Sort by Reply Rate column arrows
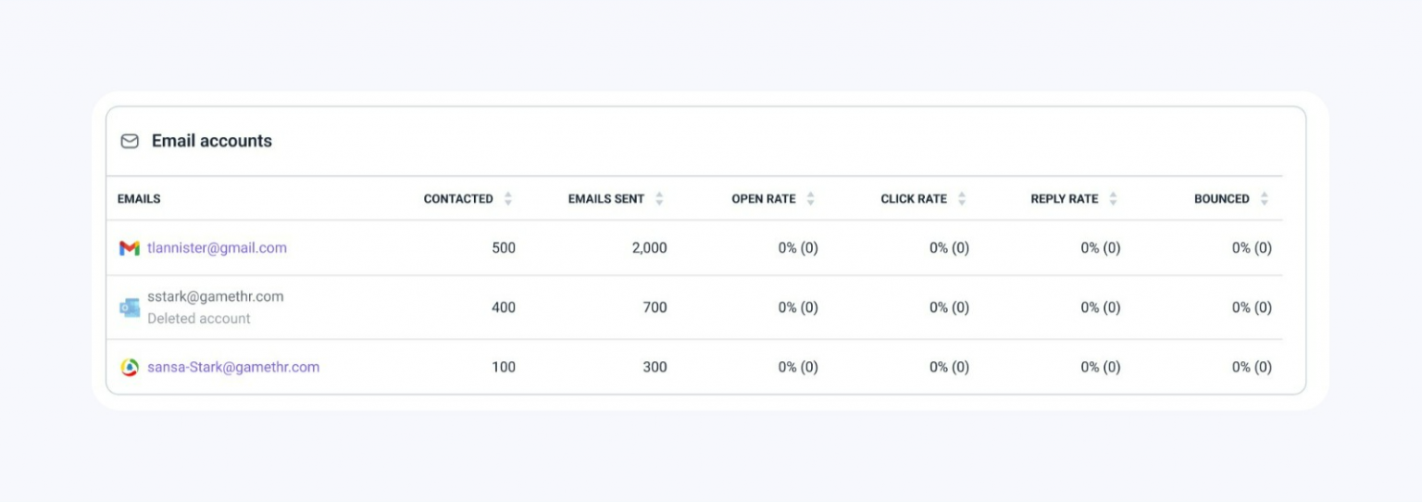The height and width of the screenshot is (502, 1422). (x=1113, y=199)
